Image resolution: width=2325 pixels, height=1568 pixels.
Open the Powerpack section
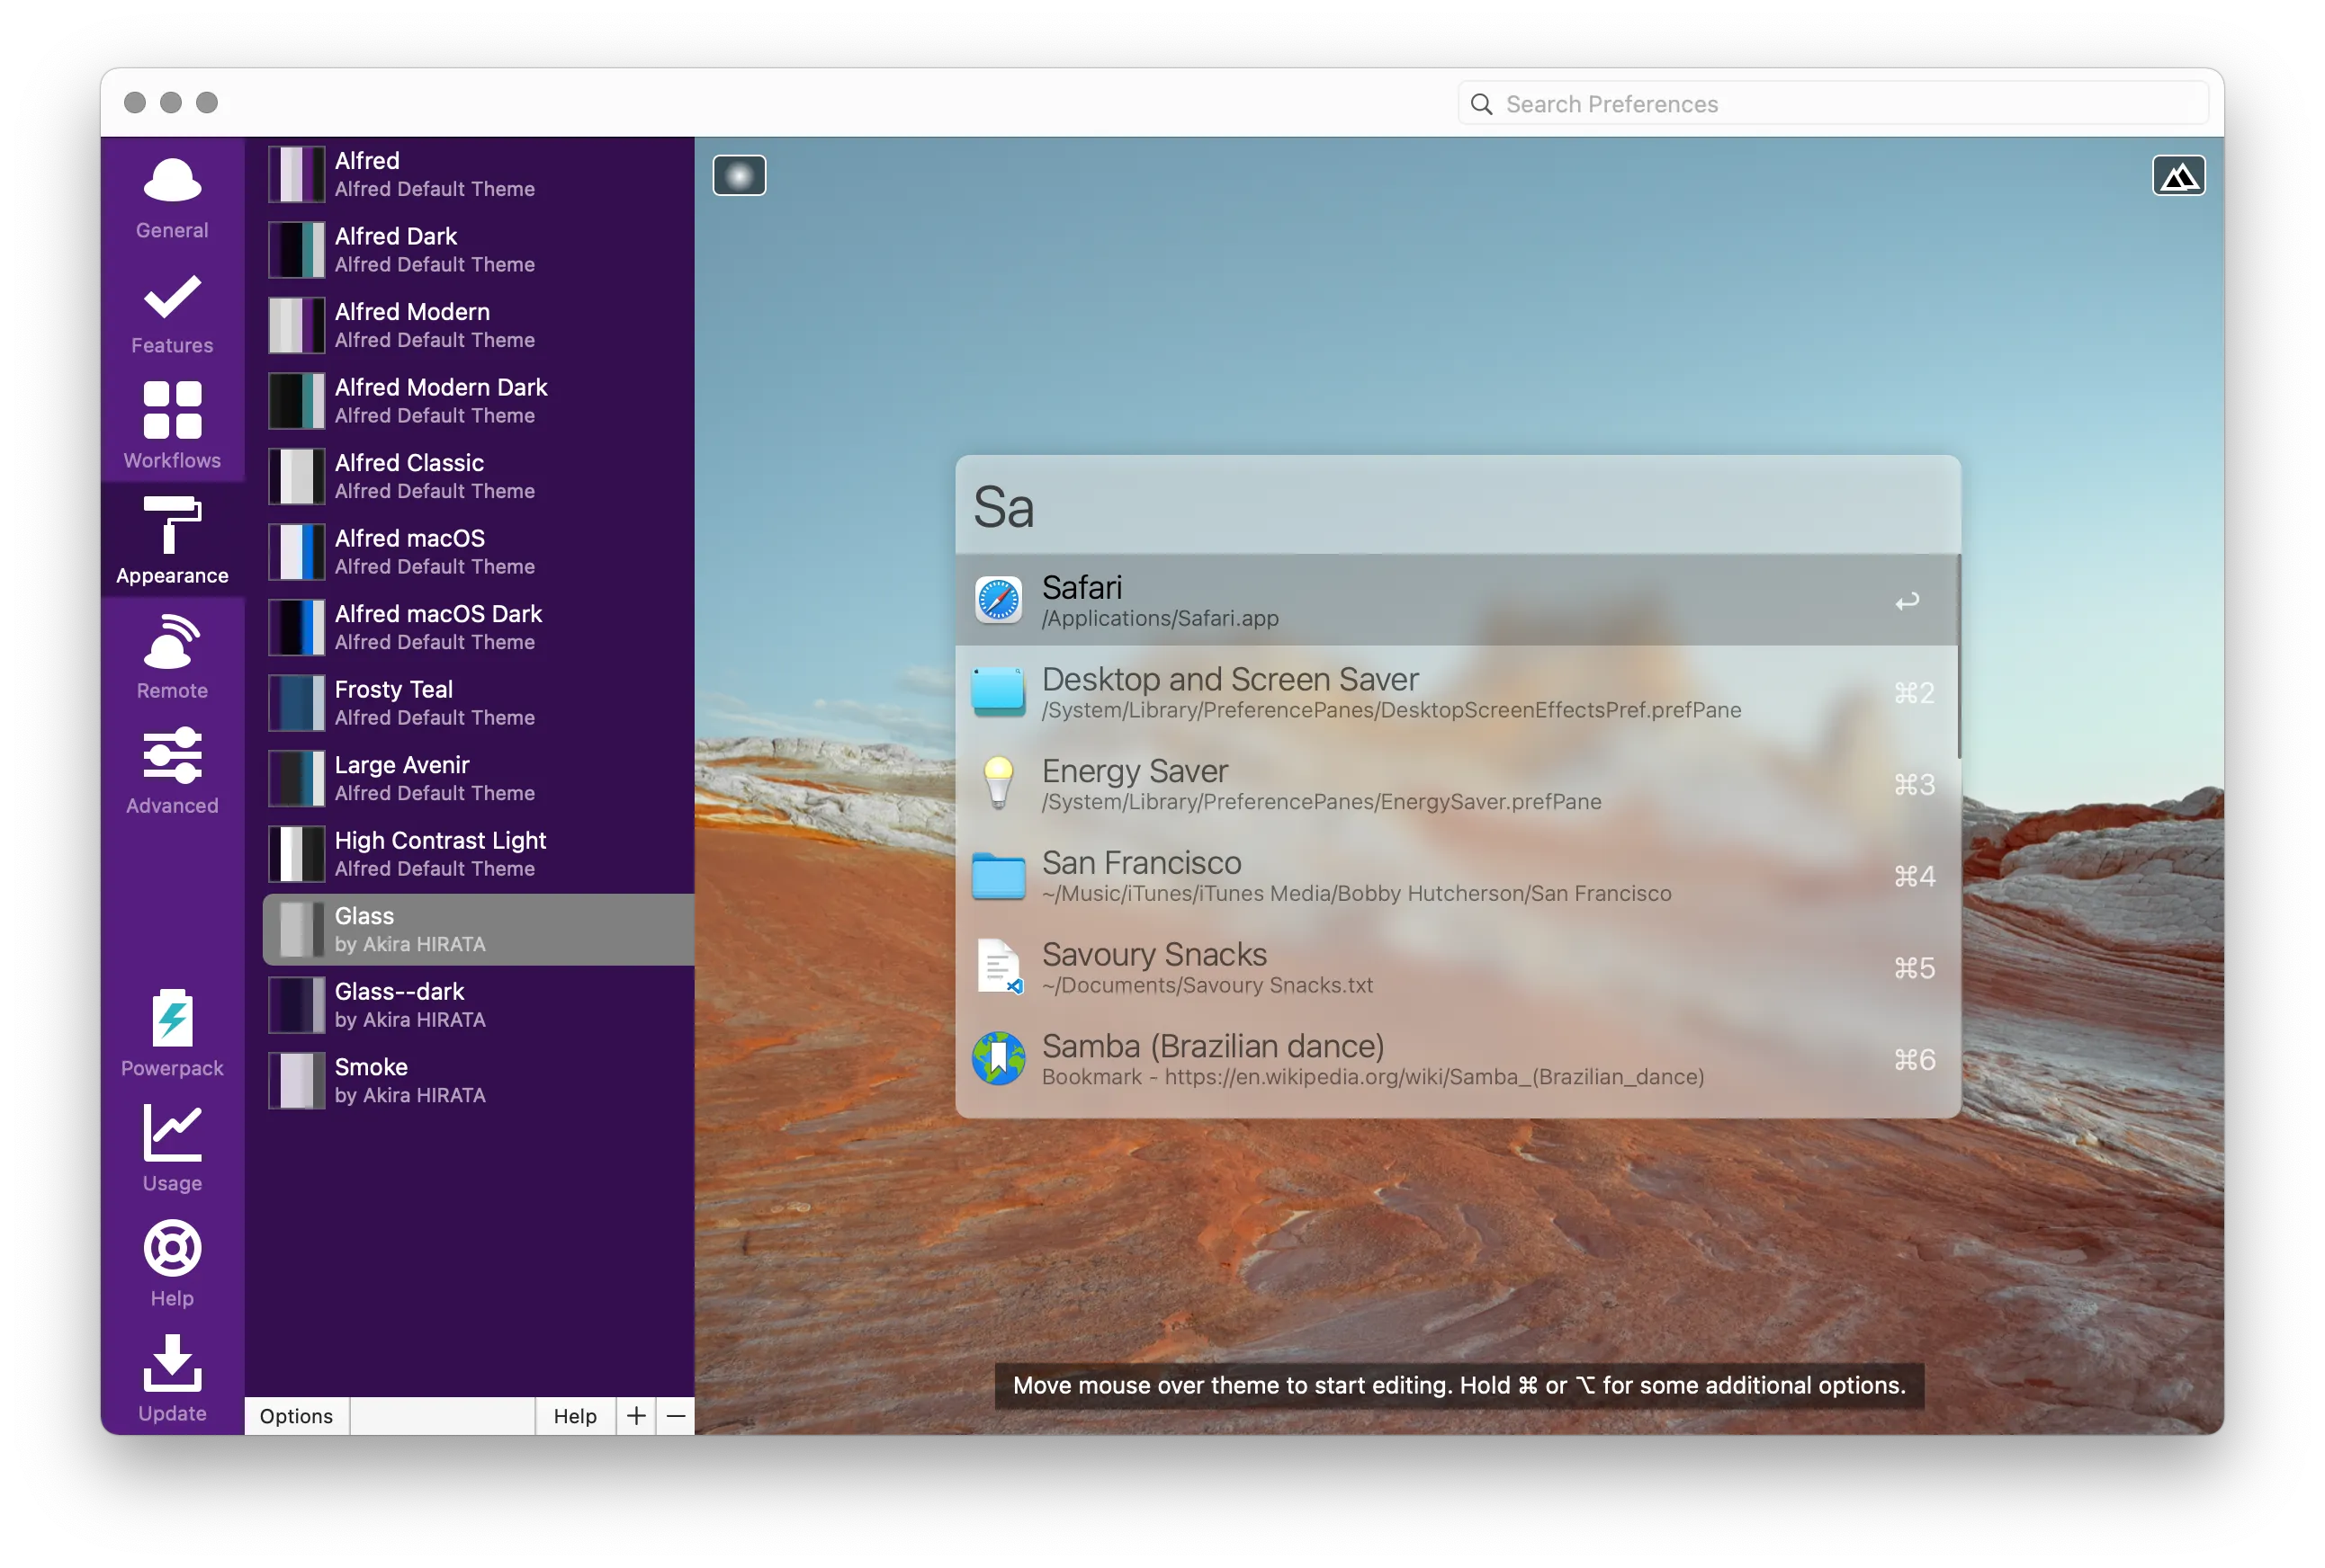[x=172, y=1032]
